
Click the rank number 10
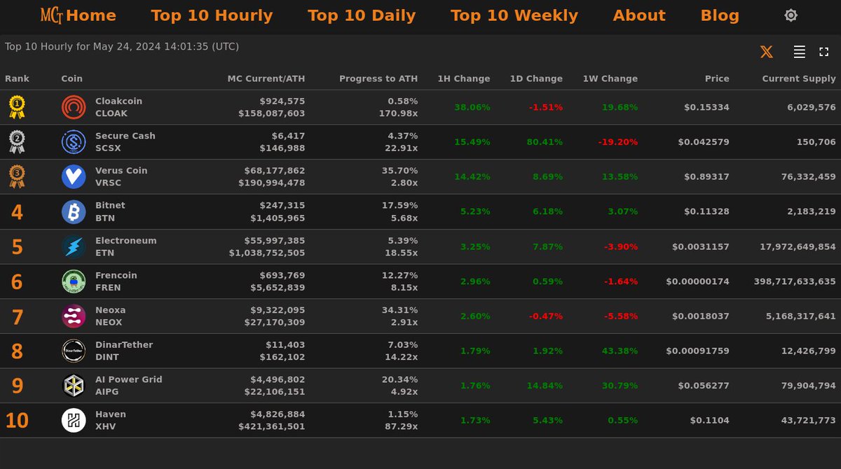pos(17,421)
